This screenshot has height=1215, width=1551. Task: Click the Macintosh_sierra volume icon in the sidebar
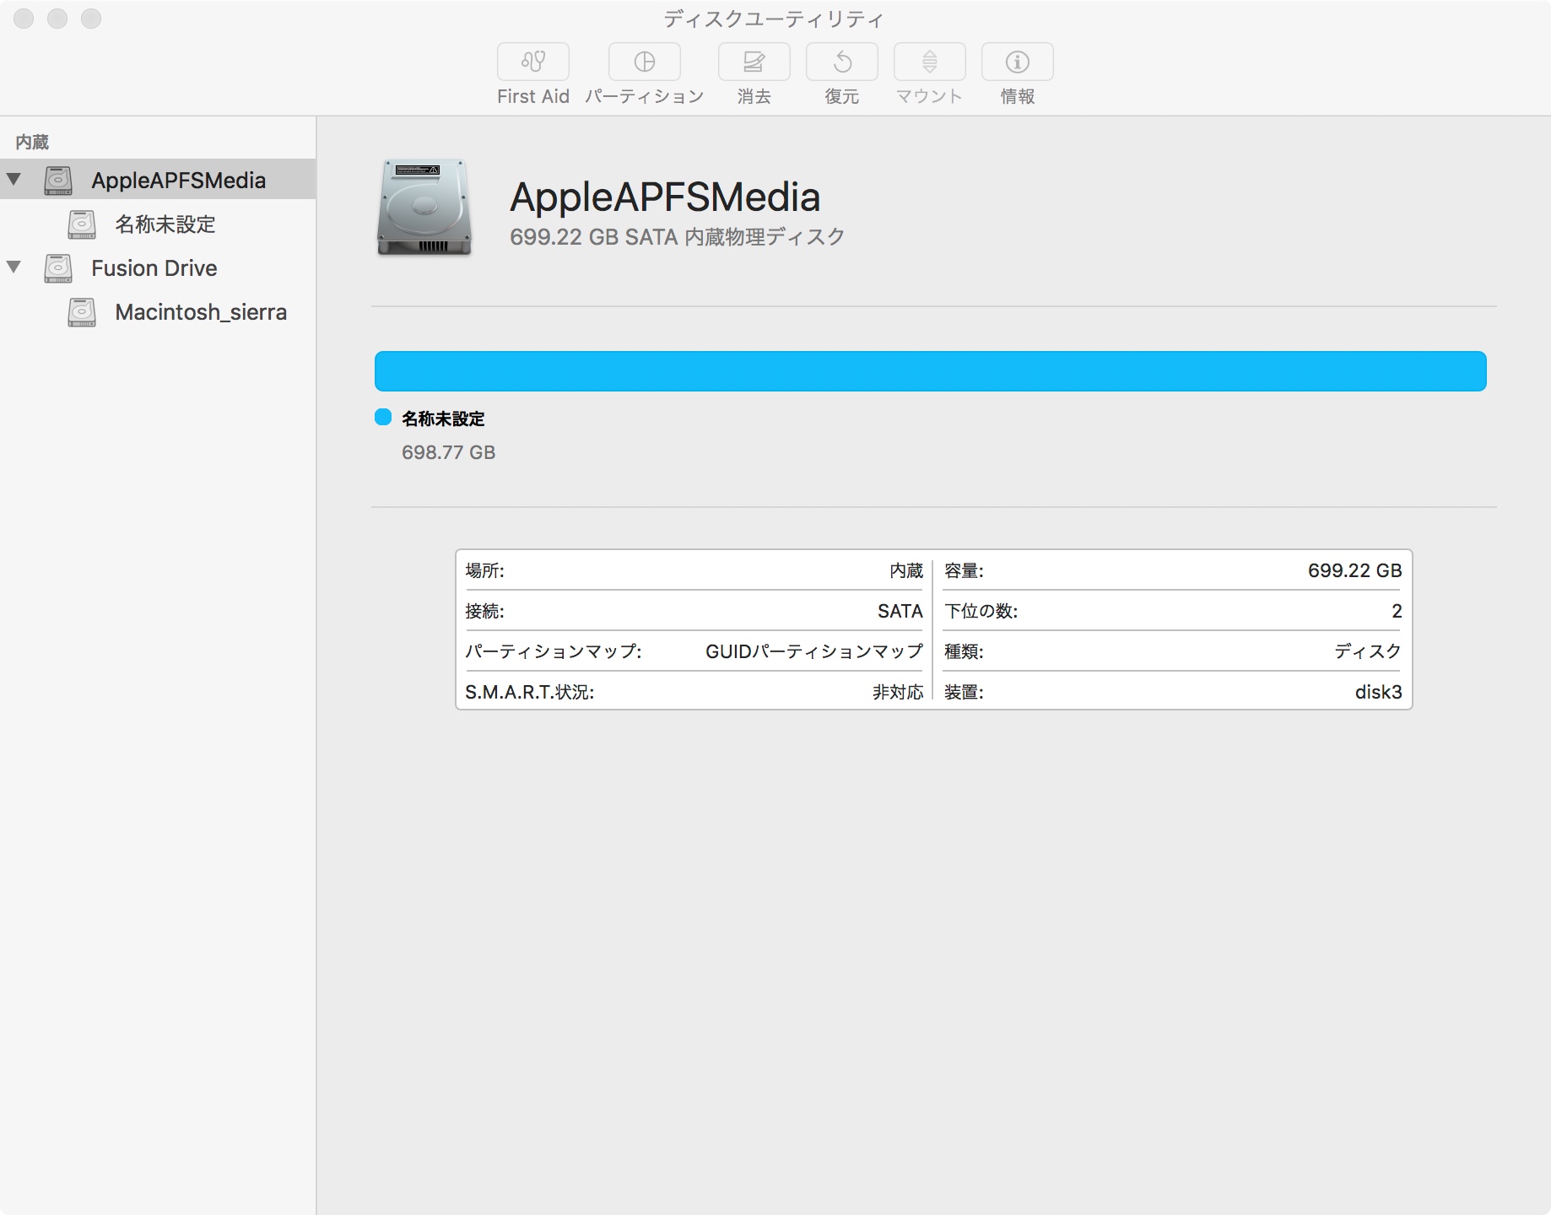(82, 311)
